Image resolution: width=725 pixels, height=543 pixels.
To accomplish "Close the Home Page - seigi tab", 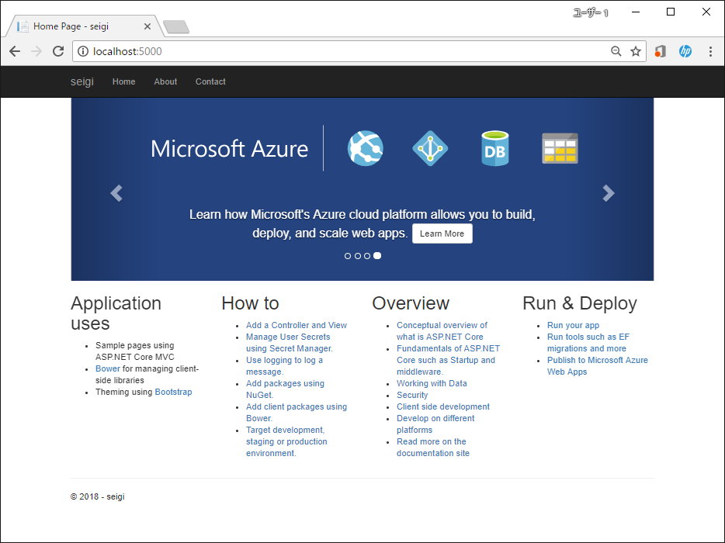I will [x=147, y=26].
